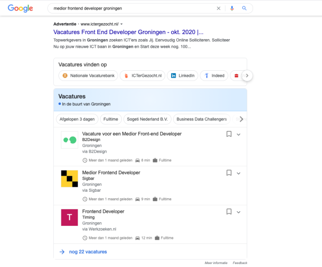Expand the Timing vacancy details chevron
The height and width of the screenshot is (267, 322).
238,212
